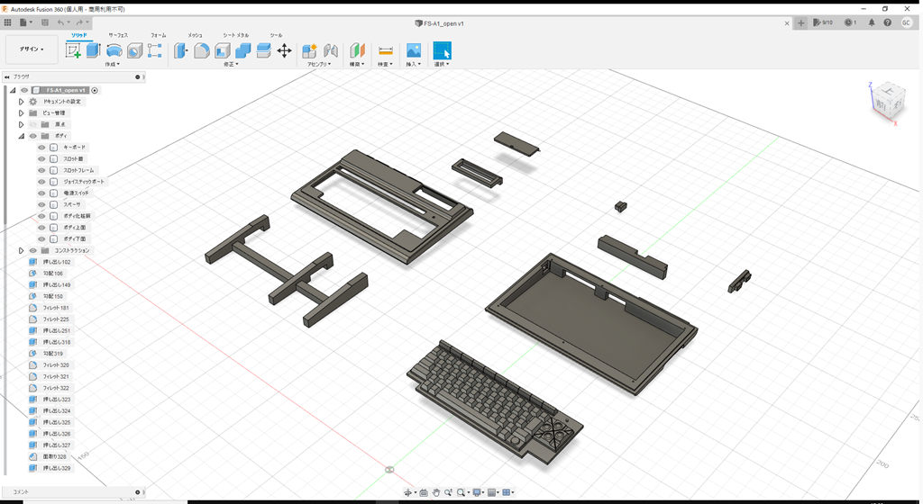The width and height of the screenshot is (923, 504).
Task: Click the Joint assembly icon
Action: pyautogui.click(x=330, y=51)
